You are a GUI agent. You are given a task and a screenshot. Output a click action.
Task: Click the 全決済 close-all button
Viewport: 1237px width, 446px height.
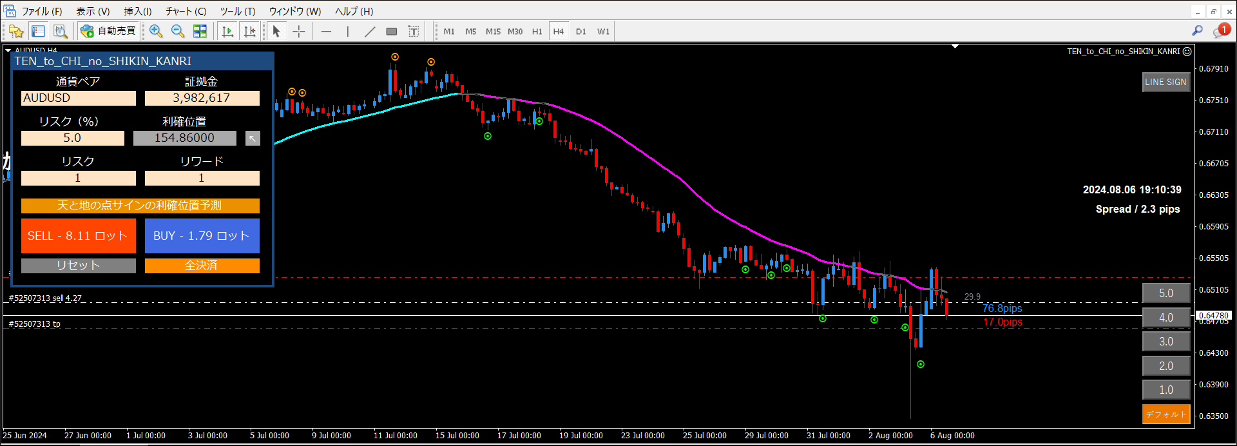[202, 266]
